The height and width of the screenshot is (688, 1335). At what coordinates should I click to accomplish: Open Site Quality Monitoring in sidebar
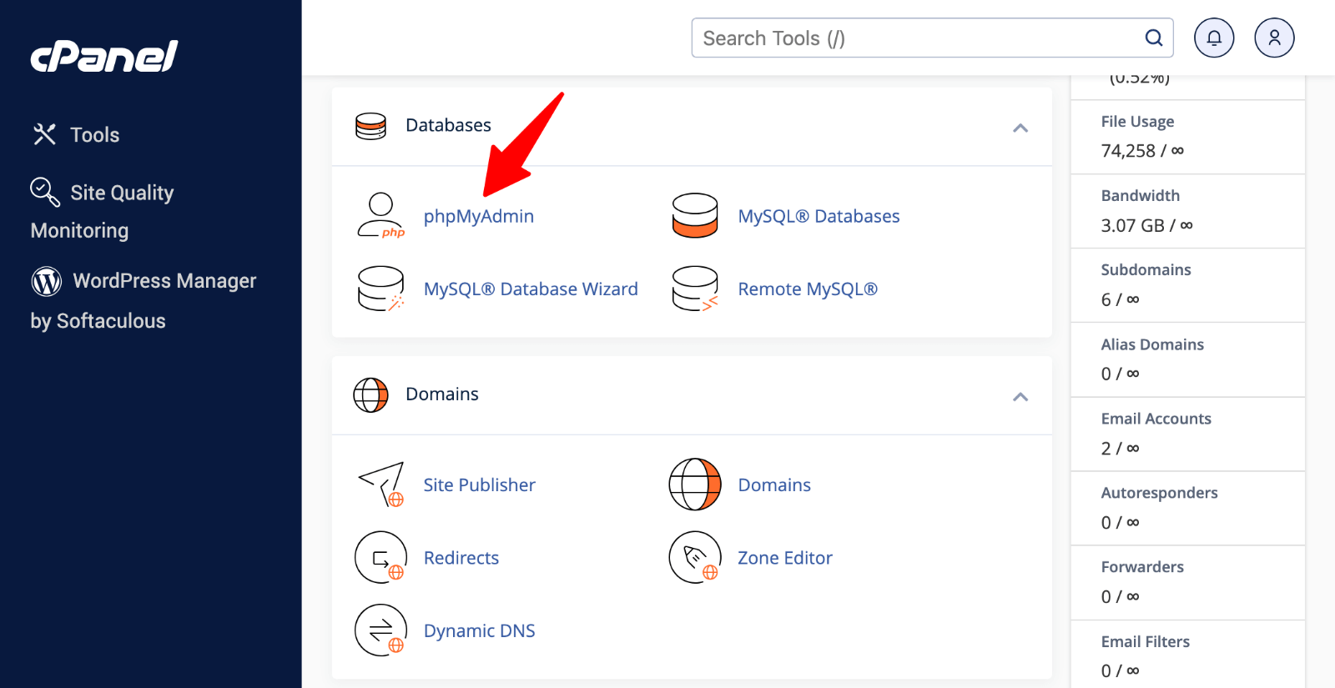click(x=102, y=211)
